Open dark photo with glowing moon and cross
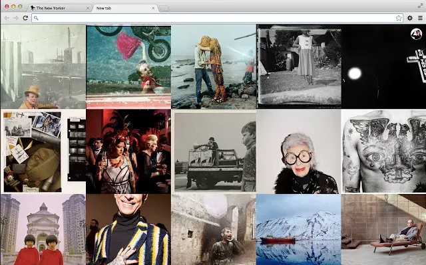Image resolution: width=426 pixels, height=265 pixels. tap(383, 66)
